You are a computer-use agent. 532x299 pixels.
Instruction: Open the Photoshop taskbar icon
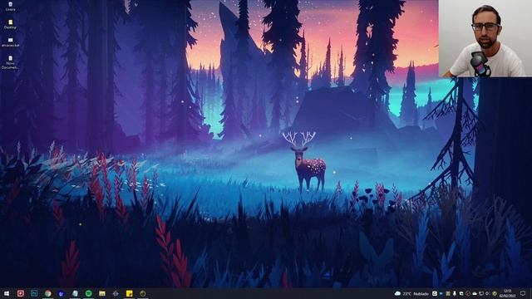point(34,293)
